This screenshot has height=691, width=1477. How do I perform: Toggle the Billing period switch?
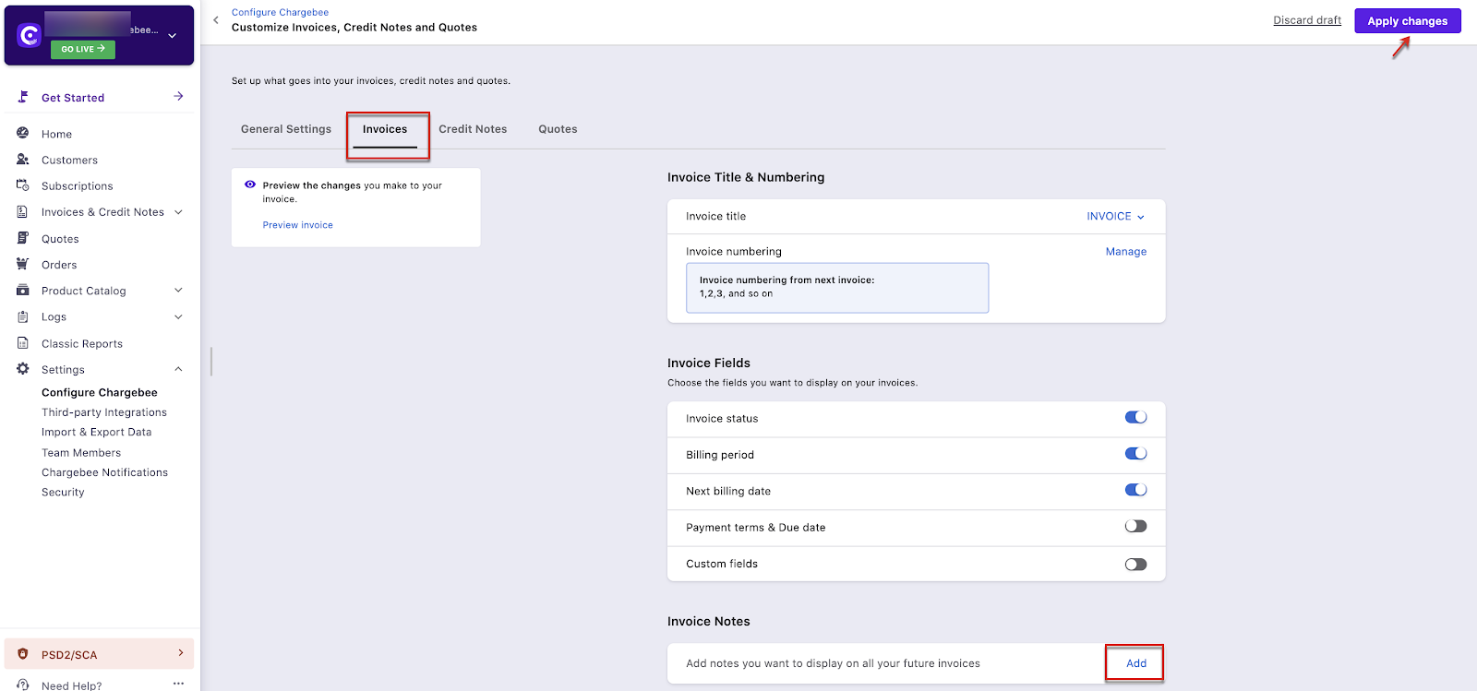[x=1135, y=453]
